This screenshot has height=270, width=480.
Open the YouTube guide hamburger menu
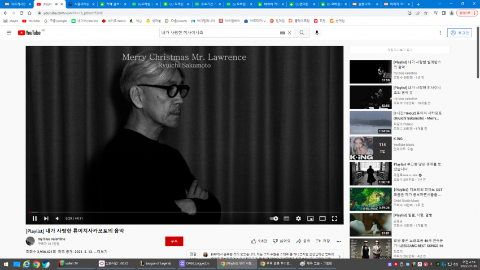pyautogui.click(x=9, y=33)
